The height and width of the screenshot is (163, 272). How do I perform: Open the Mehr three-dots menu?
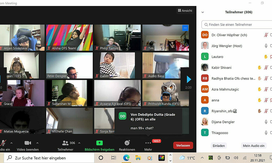[x=148, y=143]
